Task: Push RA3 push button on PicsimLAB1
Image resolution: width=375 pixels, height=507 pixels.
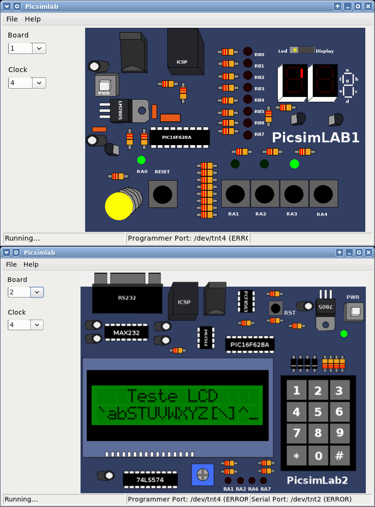Action: pos(294,194)
